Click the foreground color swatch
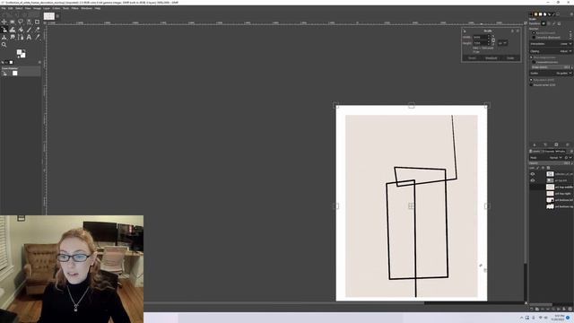This screenshot has height=323, width=574. pyautogui.click(x=19, y=52)
